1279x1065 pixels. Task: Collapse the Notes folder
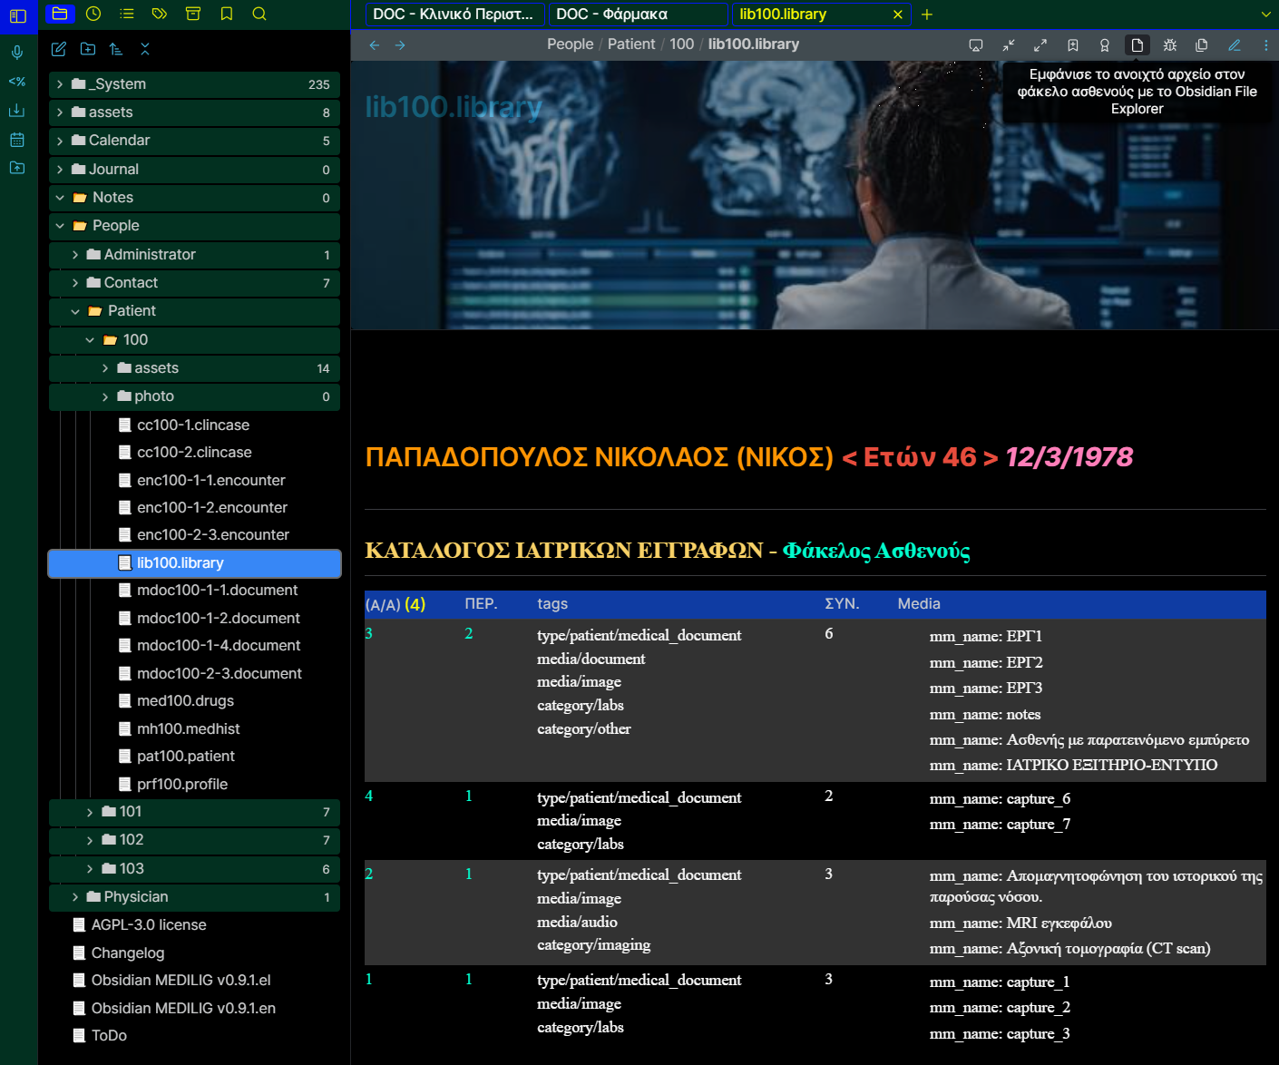(x=194, y=198)
